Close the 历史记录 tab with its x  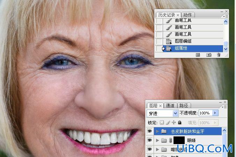coord(178,15)
